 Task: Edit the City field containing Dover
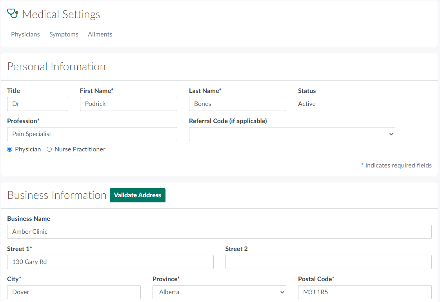[x=74, y=292]
